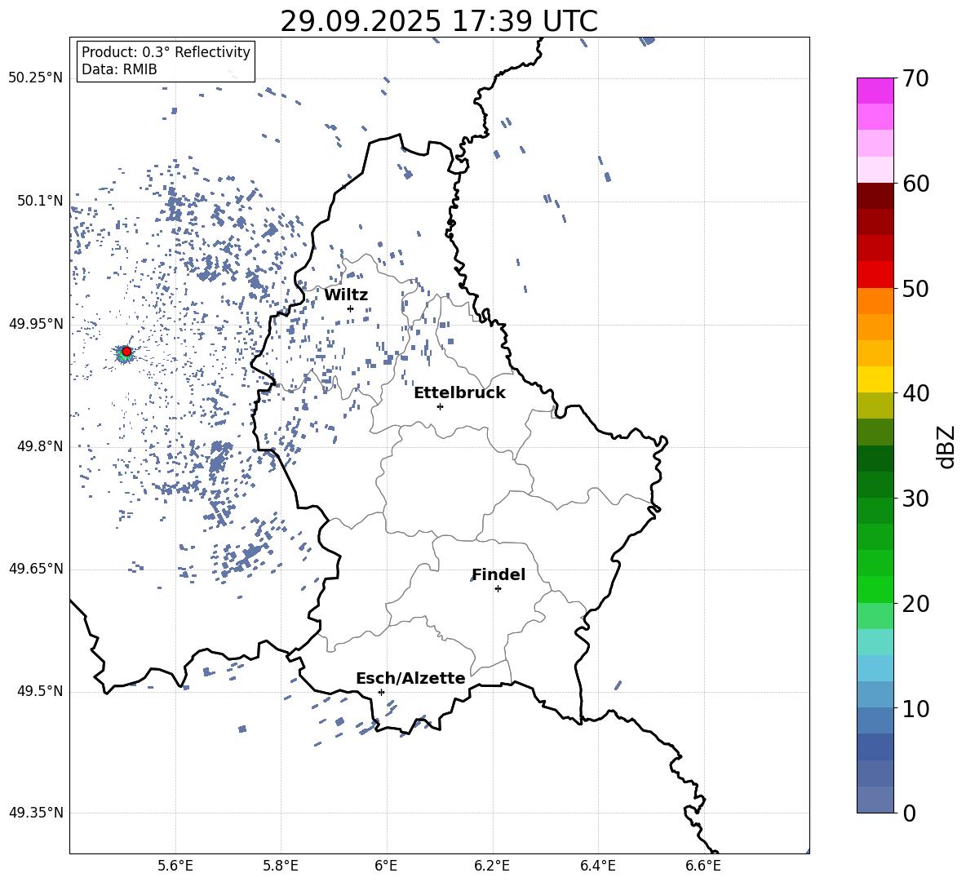Click the 5.6°E longitude label
Image resolution: width=966 pixels, height=882 pixels.
(x=175, y=866)
